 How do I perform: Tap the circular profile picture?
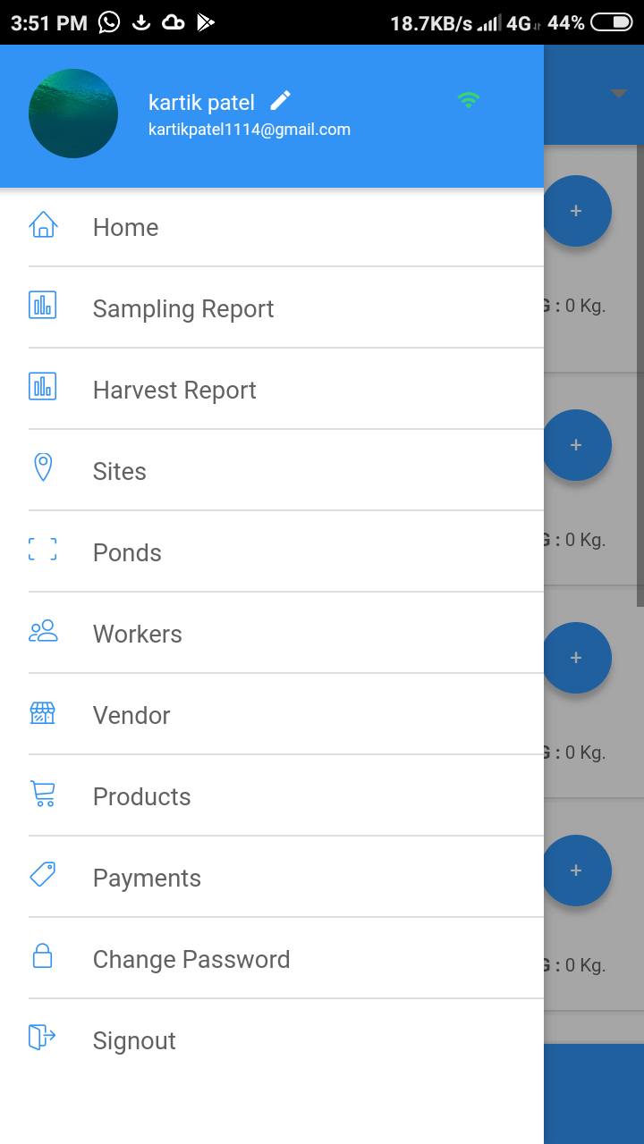(x=73, y=114)
